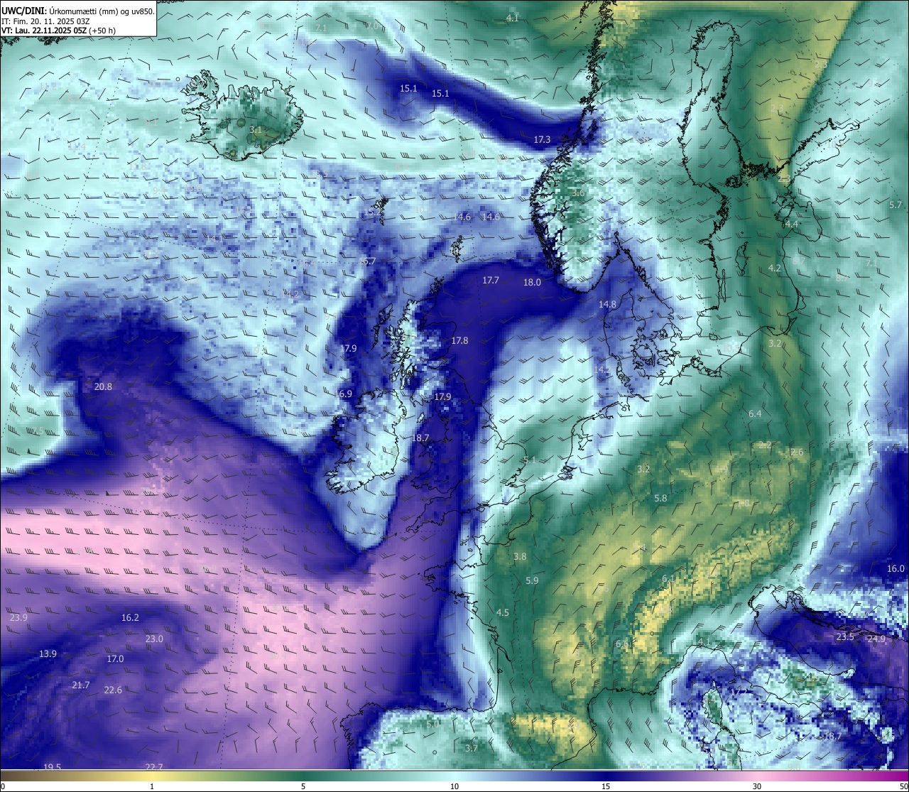
Task: Click the 16.2 value in the southwest Atlantic
Action: [130, 617]
